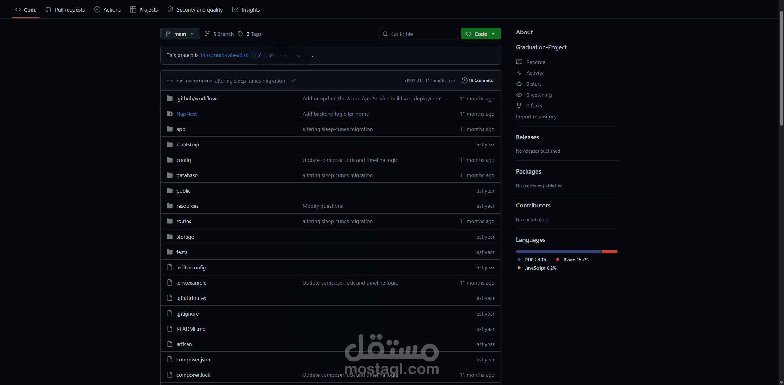The image size is (784, 385).
Task: Open the .gitignore file name
Action: point(187,313)
